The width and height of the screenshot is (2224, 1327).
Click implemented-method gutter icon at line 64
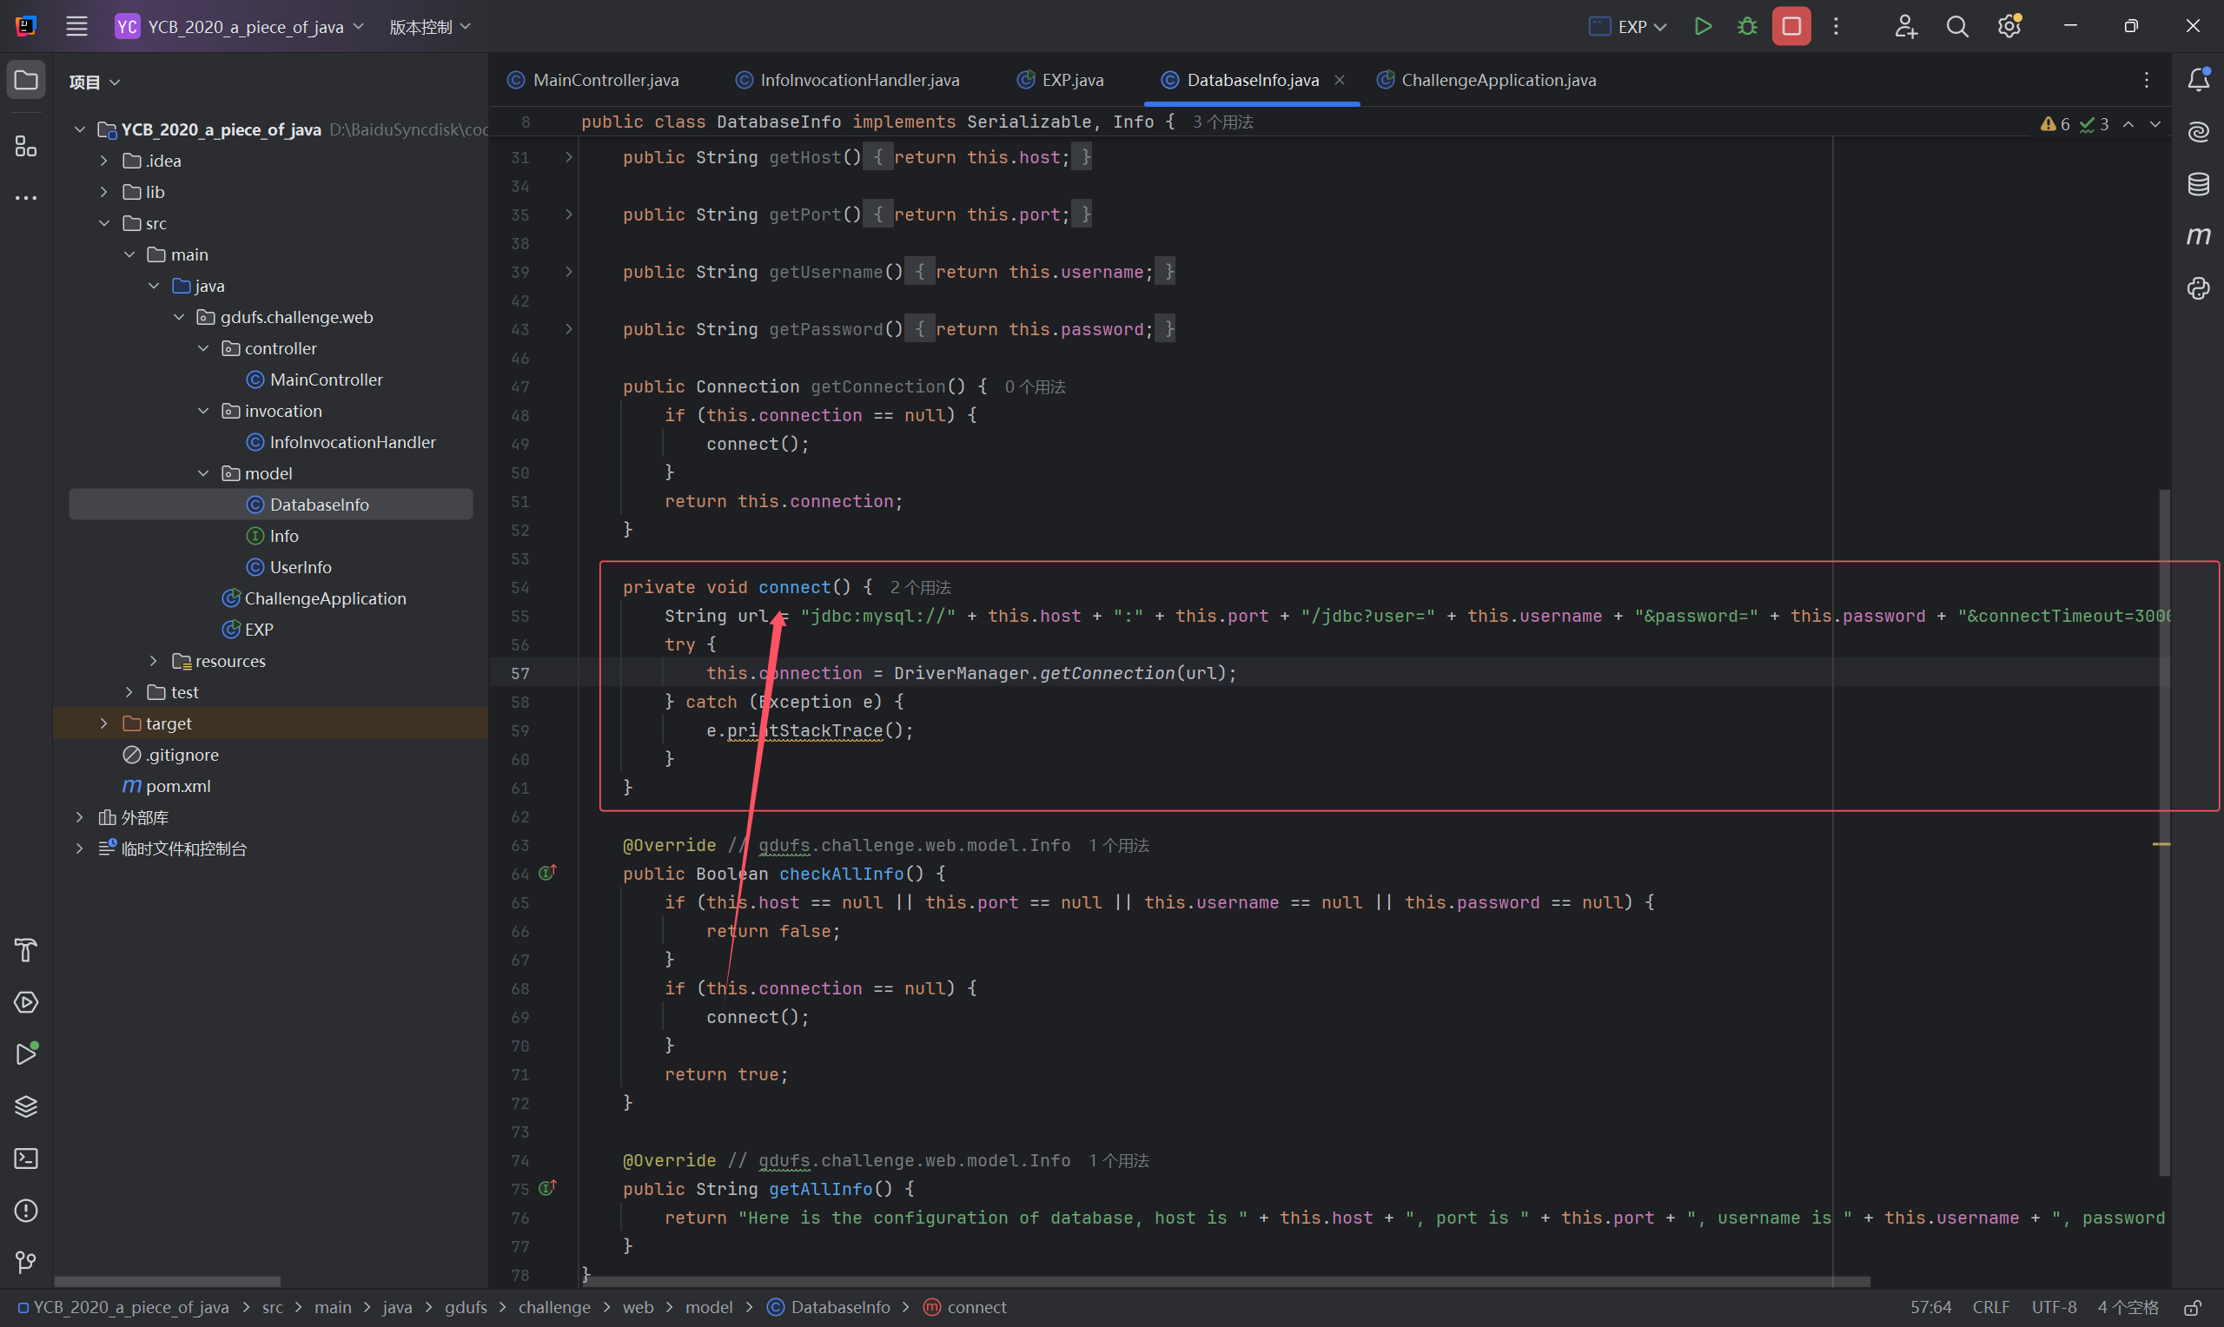coord(547,873)
